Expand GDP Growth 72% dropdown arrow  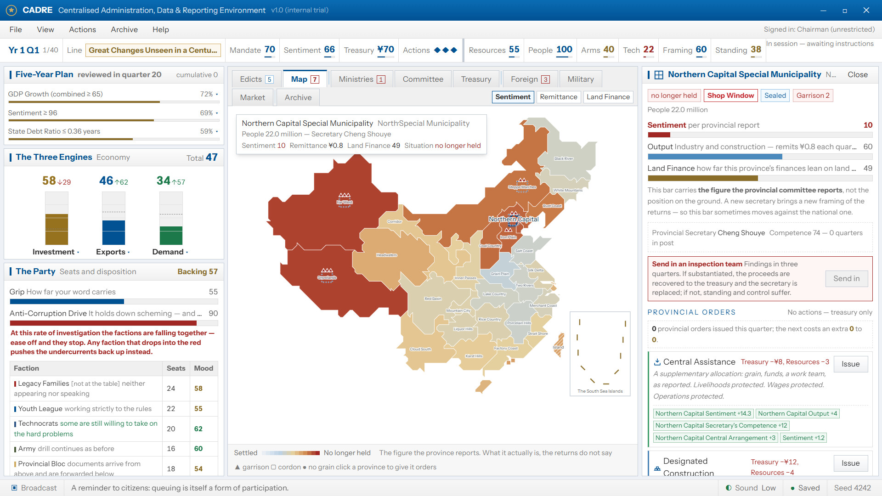[x=217, y=94]
